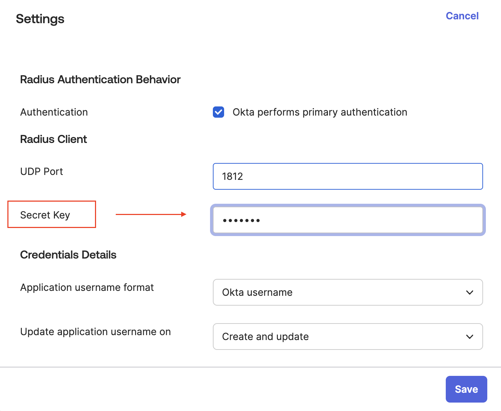Click the chevron arrow in Create and update dropdown
501x411 pixels.
pyautogui.click(x=469, y=337)
